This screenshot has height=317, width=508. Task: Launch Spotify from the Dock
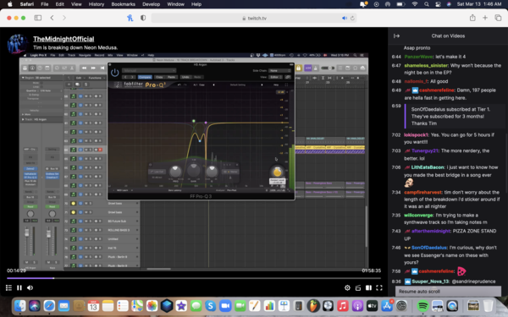(x=422, y=305)
